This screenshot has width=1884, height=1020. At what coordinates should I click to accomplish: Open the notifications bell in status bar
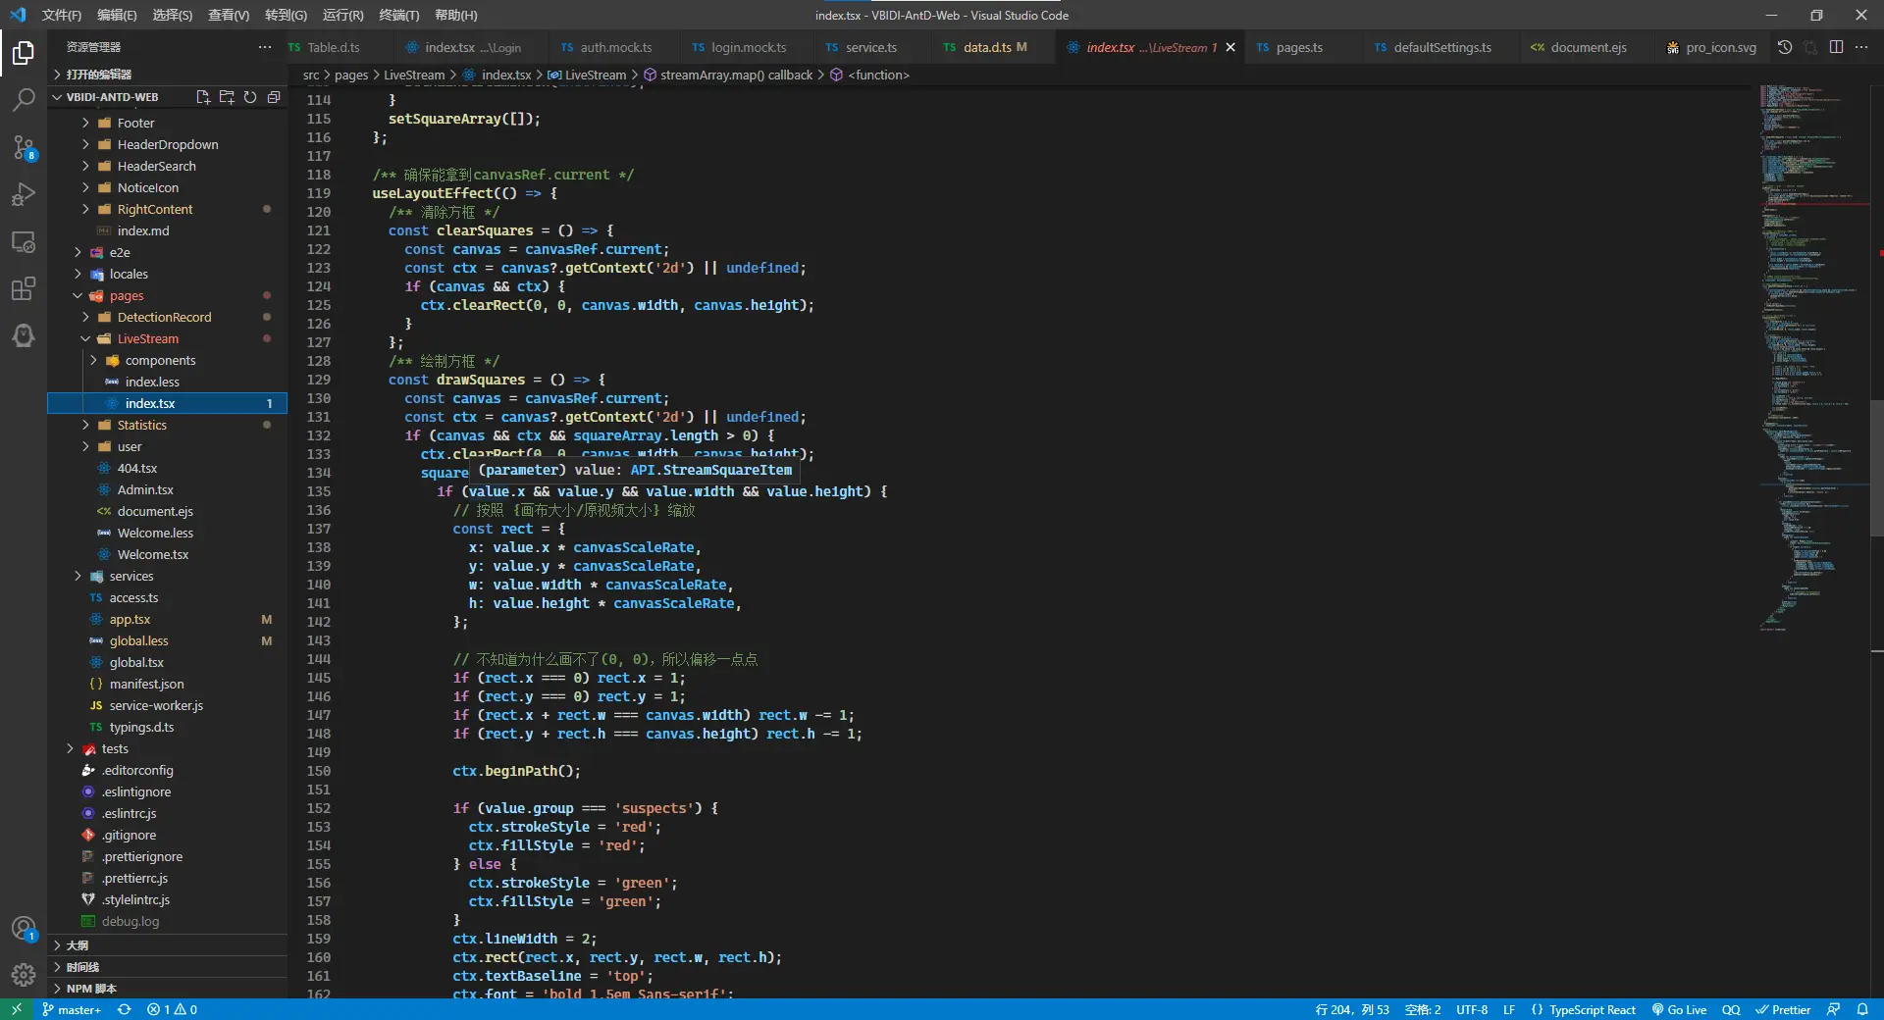pos(1862,1009)
